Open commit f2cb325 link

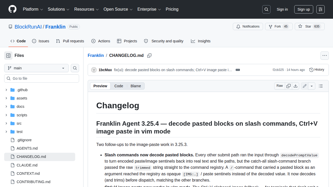(278, 70)
